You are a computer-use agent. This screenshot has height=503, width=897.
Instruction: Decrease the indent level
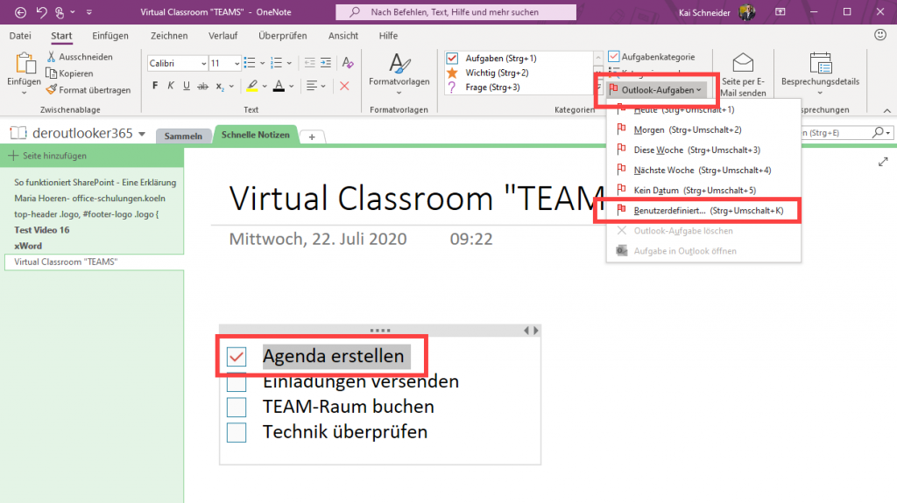309,63
